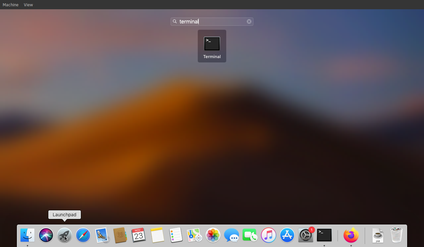Open the Mail app in Dock
Viewport: 424px width, 247px height.
102,235
